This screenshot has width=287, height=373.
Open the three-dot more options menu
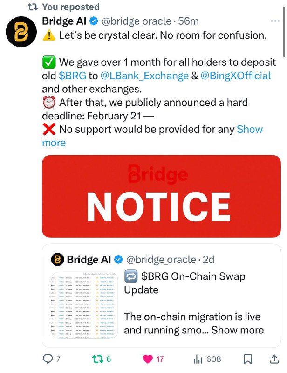coord(275,21)
